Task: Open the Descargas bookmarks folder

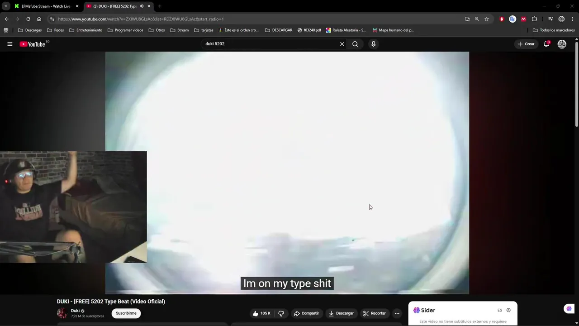Action: [x=30, y=30]
